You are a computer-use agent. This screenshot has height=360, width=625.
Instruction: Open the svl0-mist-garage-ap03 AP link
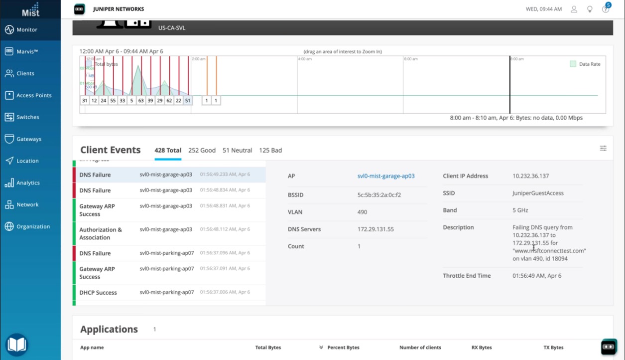(385, 176)
